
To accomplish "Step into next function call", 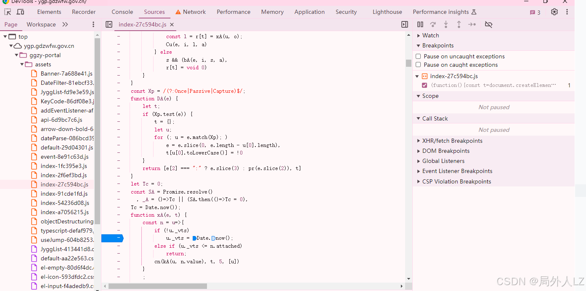I will point(446,24).
